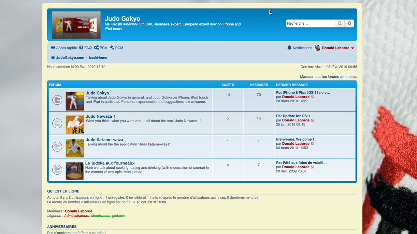Open the FAQ page
The height and width of the screenshot is (234, 417).
click(x=85, y=48)
